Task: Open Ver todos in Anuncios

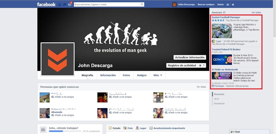Action: click(x=256, y=12)
